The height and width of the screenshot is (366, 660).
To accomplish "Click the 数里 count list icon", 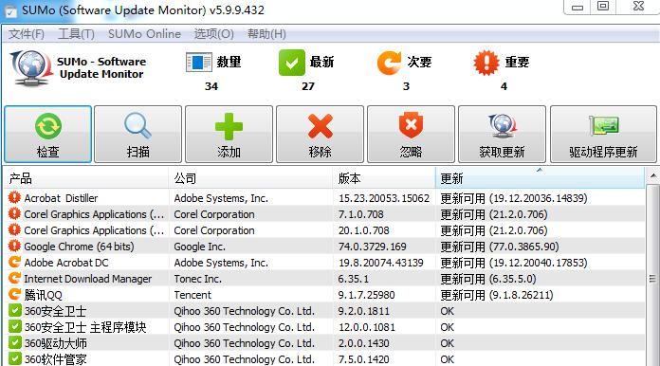I will 199,63.
